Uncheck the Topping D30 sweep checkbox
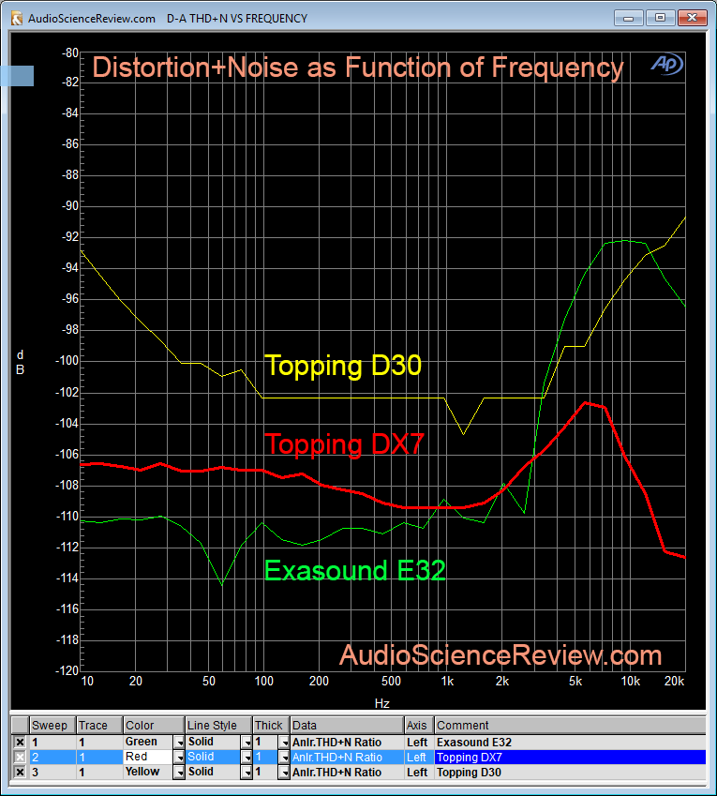 click(x=20, y=773)
